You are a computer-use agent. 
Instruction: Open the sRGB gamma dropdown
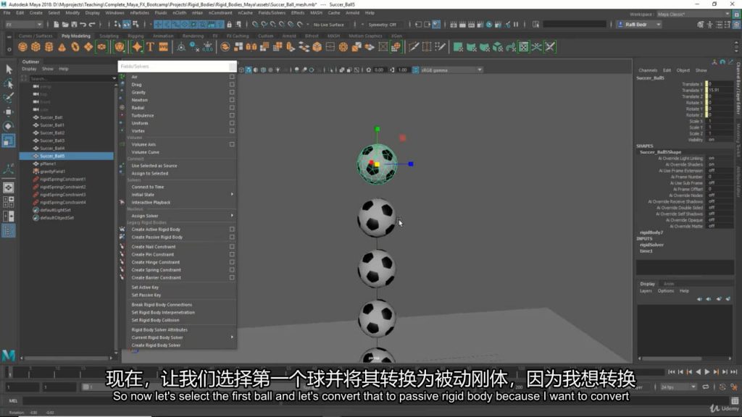451,70
